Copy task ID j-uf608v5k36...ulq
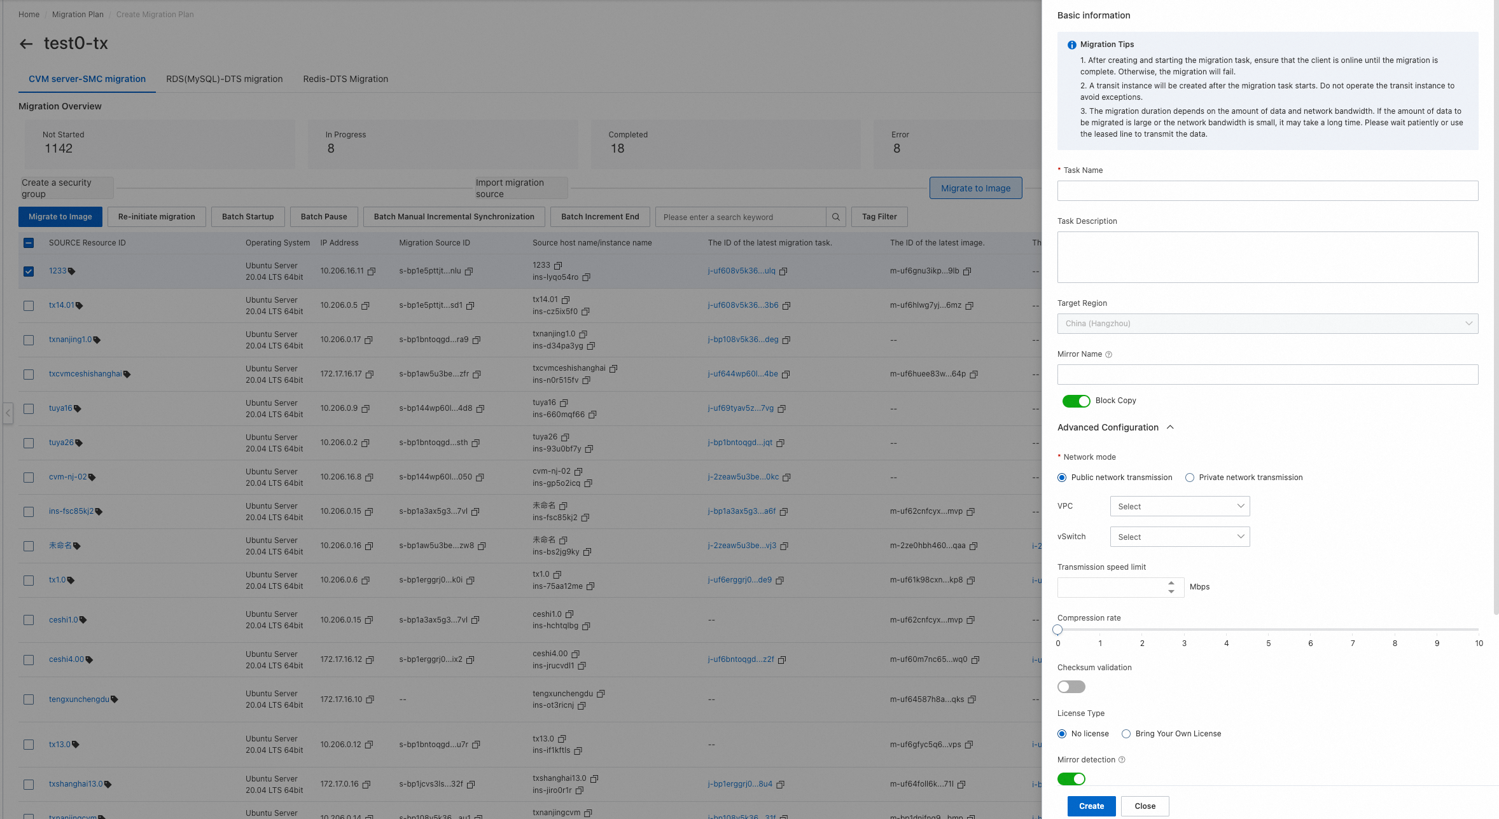The width and height of the screenshot is (1499, 819). [x=783, y=272]
